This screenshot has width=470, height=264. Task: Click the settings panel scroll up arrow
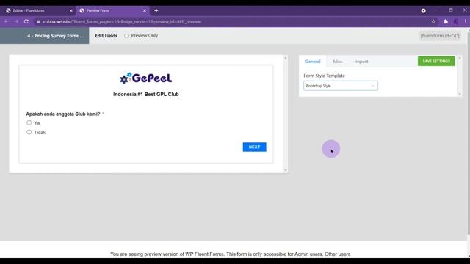pyautogui.click(x=460, y=58)
